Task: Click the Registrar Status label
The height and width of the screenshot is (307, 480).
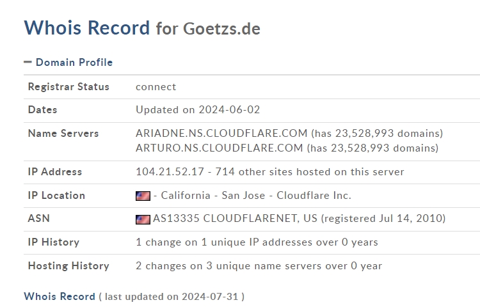Action: [68, 87]
